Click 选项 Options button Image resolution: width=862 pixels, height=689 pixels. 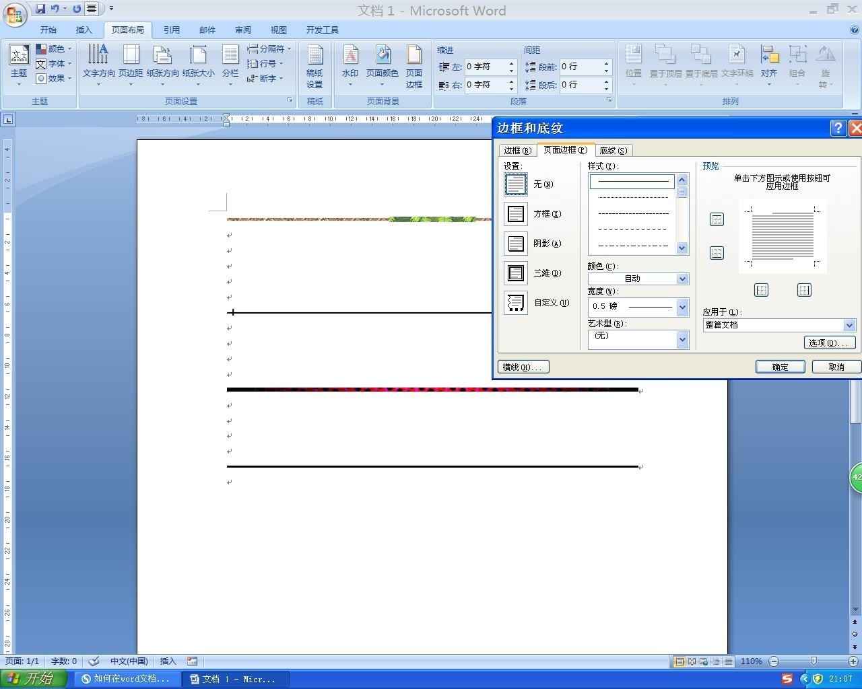coord(830,342)
